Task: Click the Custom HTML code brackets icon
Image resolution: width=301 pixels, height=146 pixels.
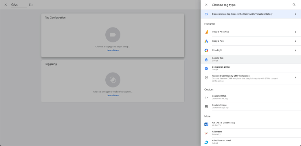Action: 206,97
